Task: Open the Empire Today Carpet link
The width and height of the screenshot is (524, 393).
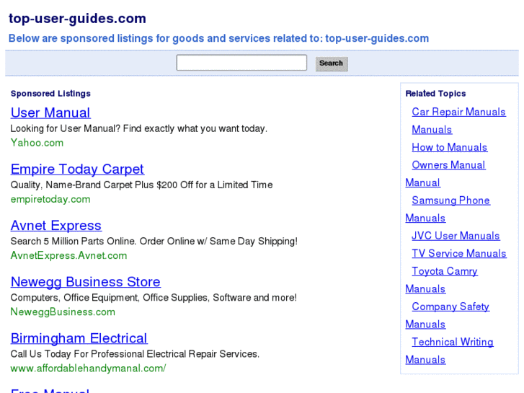Action: point(77,169)
